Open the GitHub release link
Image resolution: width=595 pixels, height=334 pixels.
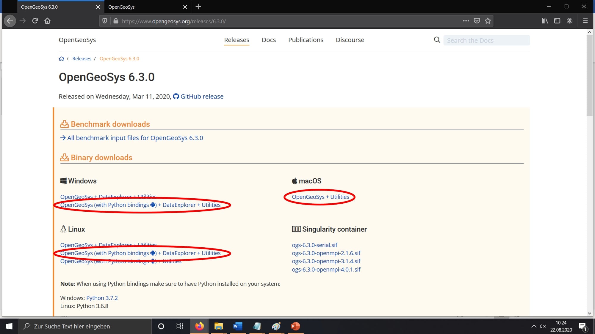pyautogui.click(x=198, y=96)
